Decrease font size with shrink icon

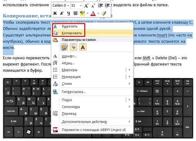[x=93, y=6]
